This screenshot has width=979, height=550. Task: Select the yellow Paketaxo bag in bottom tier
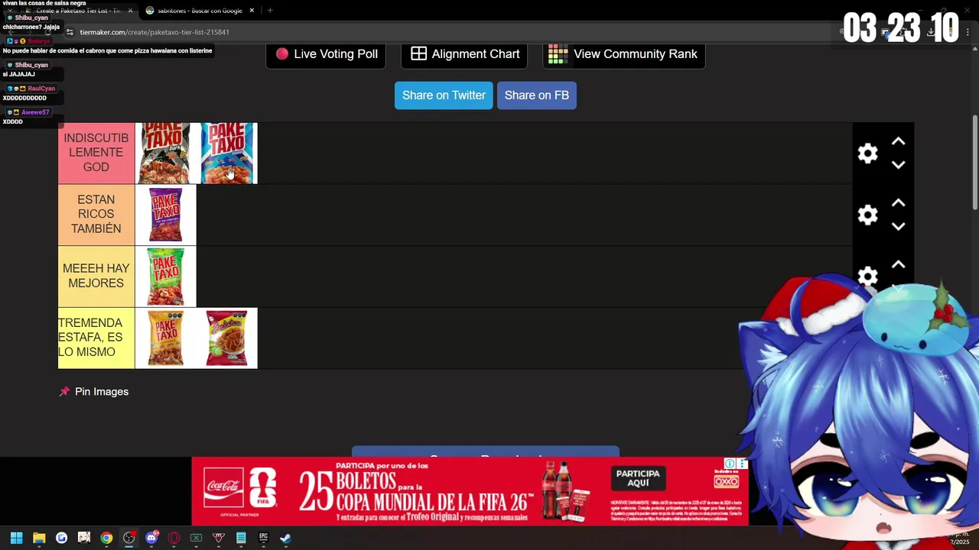tap(165, 338)
